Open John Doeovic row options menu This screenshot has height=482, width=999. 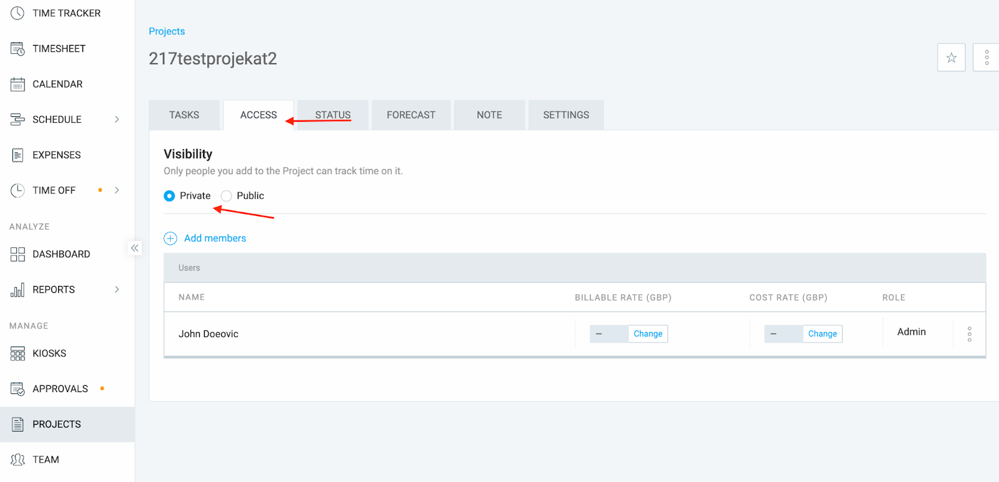coord(970,334)
